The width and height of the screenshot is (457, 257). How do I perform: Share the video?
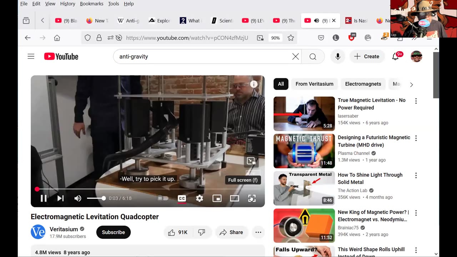(x=231, y=232)
